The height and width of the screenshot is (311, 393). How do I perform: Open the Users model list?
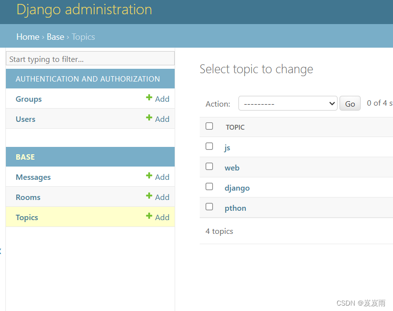tap(26, 119)
